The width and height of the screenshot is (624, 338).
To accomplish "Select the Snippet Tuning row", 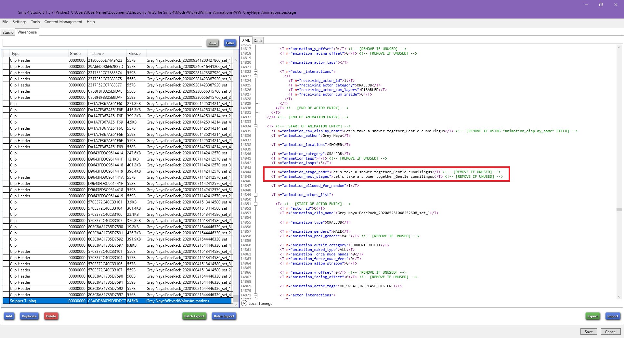I will coord(117,301).
